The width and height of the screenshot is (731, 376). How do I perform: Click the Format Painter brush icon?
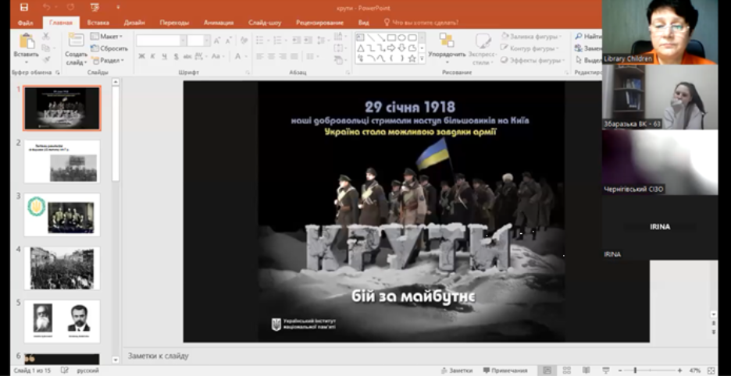pyautogui.click(x=45, y=59)
